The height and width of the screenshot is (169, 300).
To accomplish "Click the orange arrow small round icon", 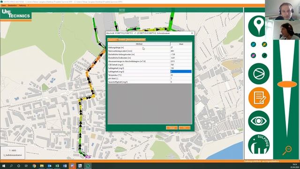I will [x=264, y=45].
